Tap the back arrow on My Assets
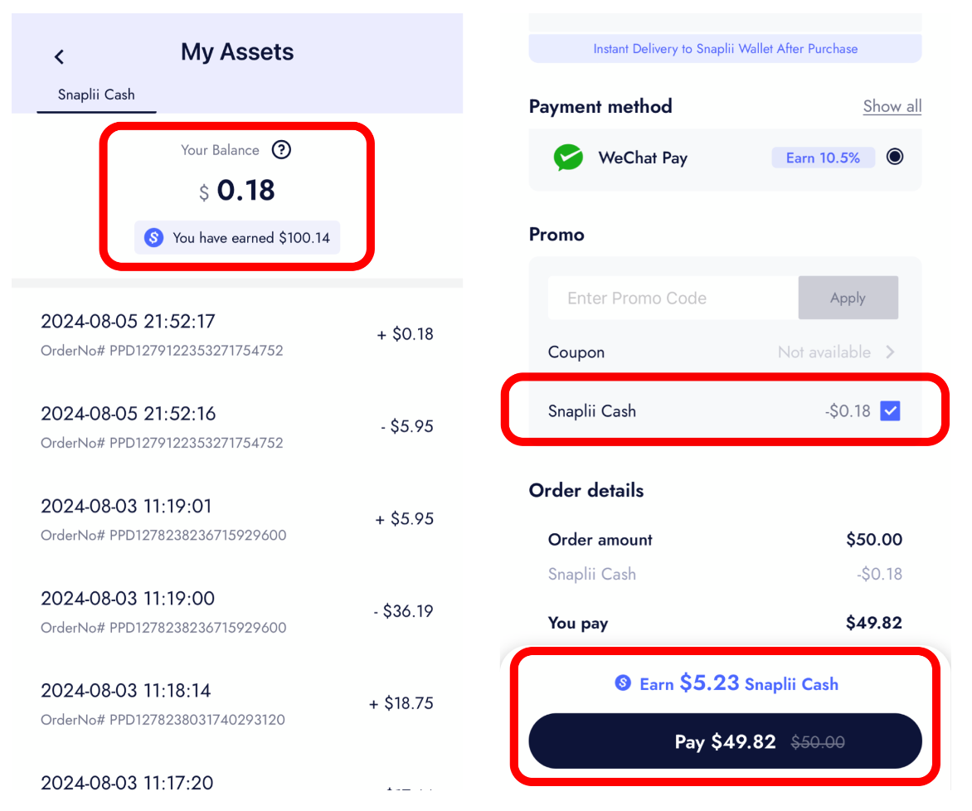Viewport: 972px width, 811px height. click(x=59, y=56)
